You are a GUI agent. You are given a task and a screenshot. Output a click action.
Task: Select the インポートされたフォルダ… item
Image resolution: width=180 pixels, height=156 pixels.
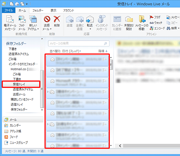click(23, 64)
